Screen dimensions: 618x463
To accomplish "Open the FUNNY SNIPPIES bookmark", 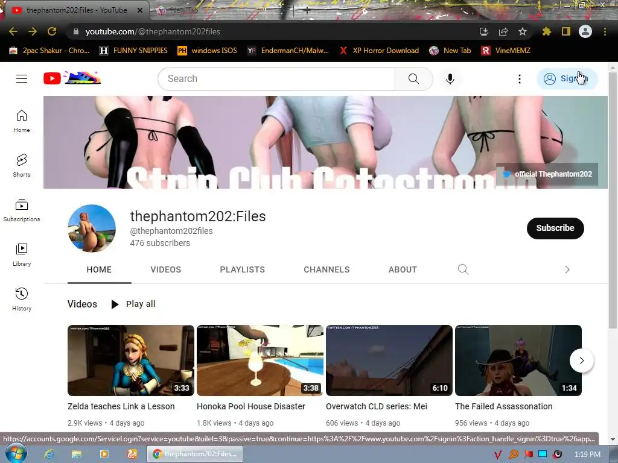I will (x=133, y=51).
